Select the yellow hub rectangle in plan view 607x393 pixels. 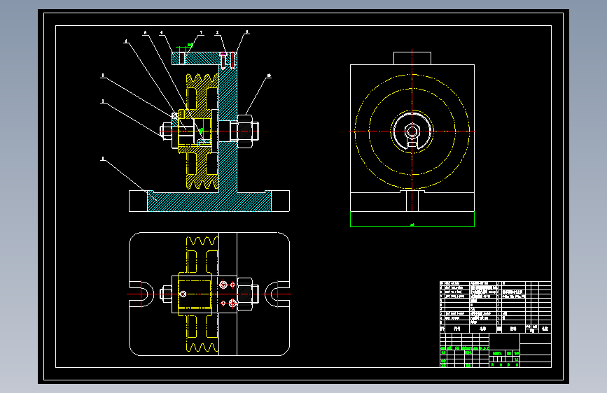[195, 294]
